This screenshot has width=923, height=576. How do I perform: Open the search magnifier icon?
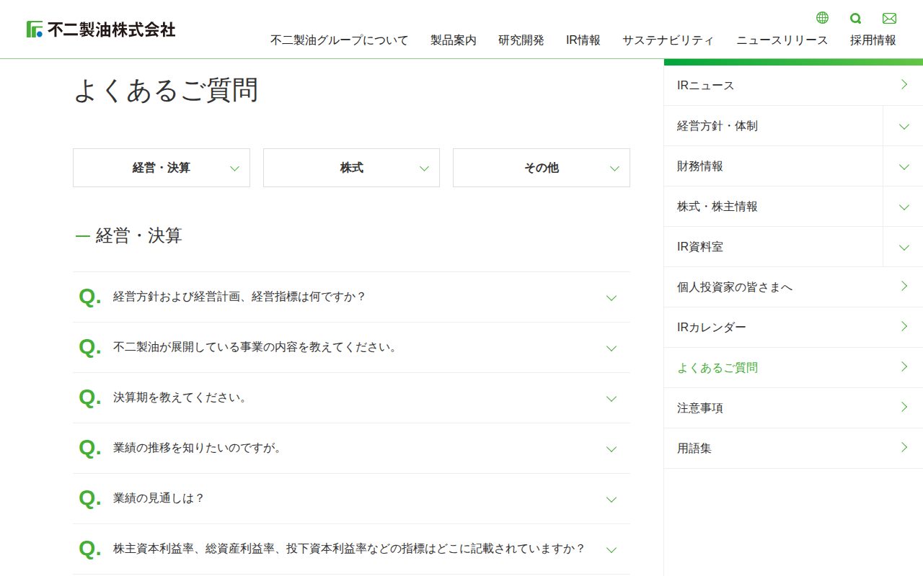click(856, 18)
